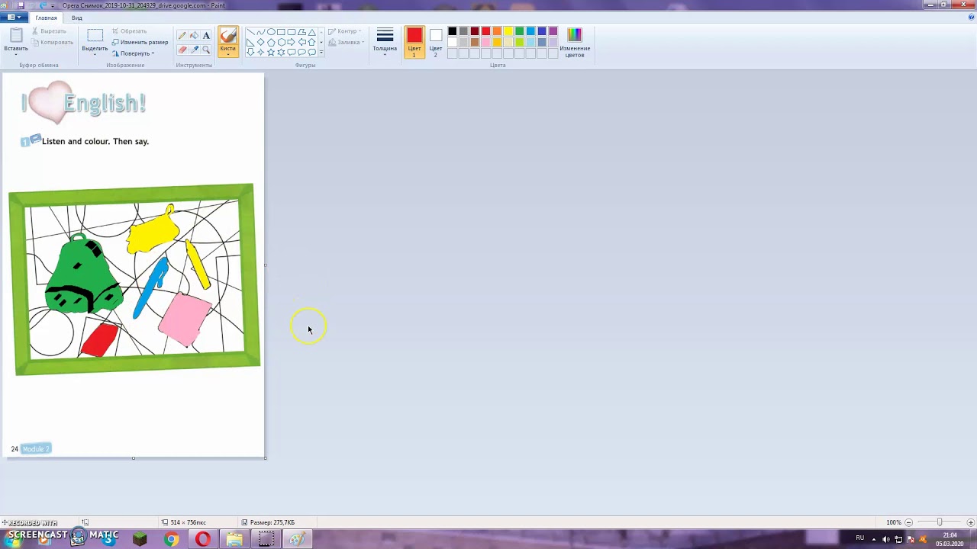Click Изменить размер resize button

point(140,43)
